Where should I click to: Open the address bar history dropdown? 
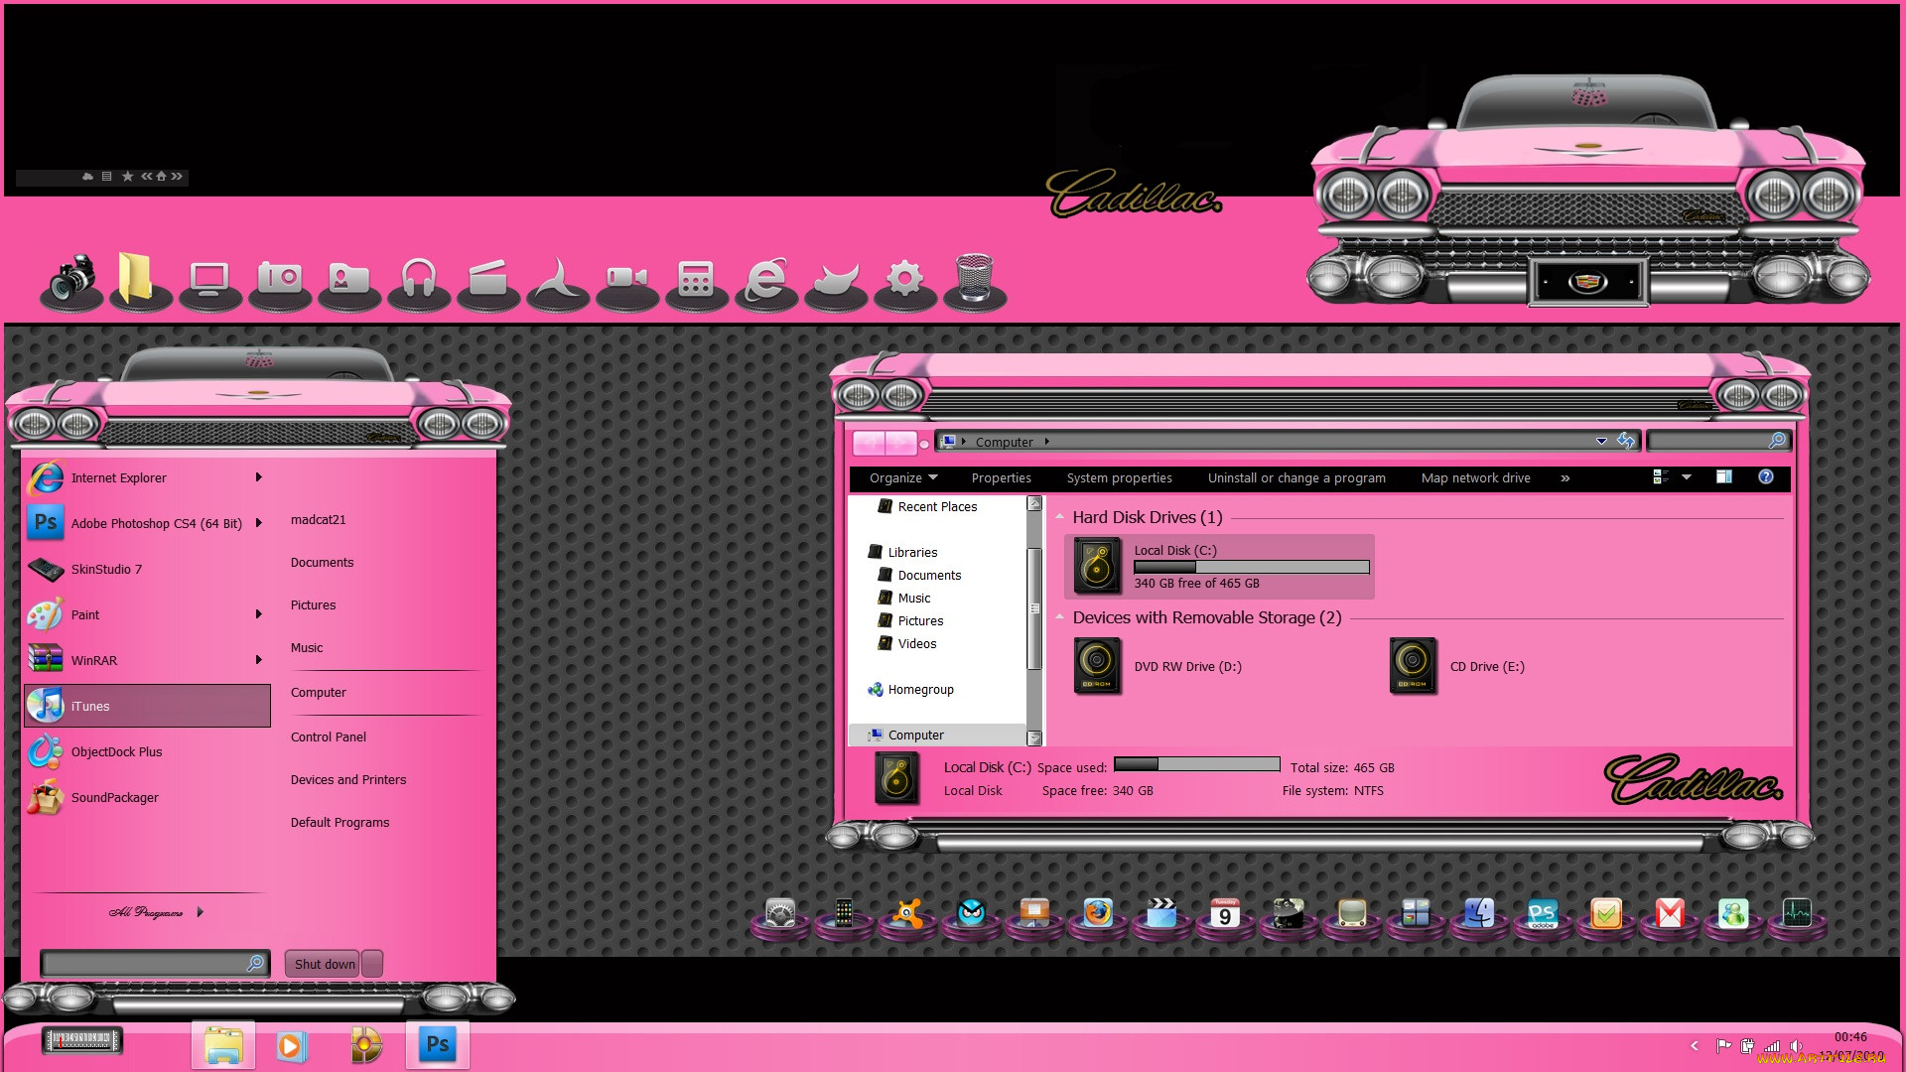(1601, 442)
